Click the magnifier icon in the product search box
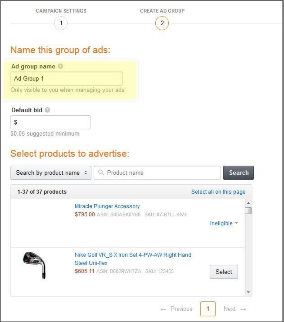Screen dimensions: 284x322 pyautogui.click(x=101, y=172)
